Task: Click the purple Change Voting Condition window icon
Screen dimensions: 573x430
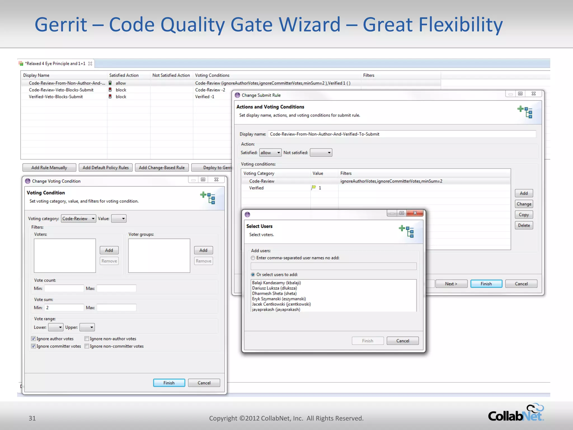Action: click(x=28, y=181)
